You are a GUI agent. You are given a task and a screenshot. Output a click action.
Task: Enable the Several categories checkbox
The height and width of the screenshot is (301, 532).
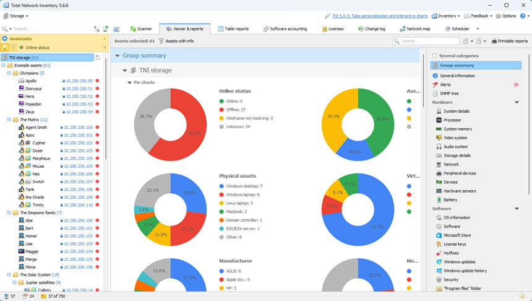[434, 56]
